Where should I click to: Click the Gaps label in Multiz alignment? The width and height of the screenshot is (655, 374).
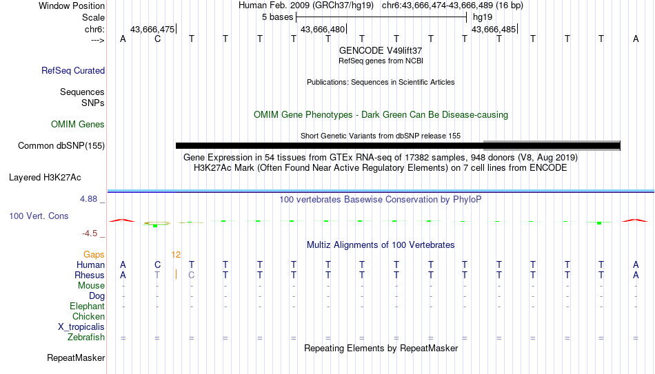94,255
